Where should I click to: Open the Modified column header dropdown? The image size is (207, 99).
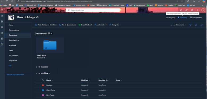[85, 80]
